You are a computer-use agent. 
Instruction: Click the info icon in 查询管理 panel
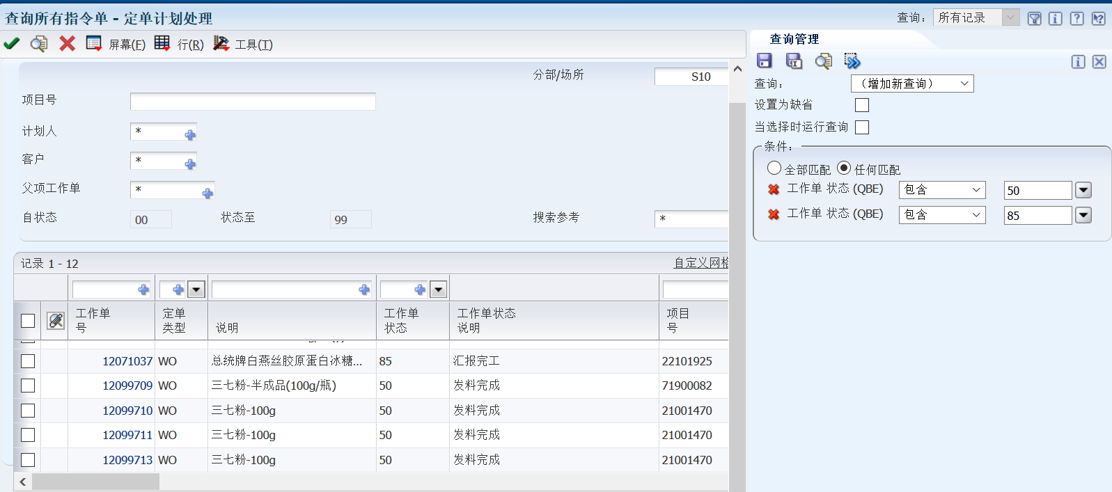coord(1078,62)
